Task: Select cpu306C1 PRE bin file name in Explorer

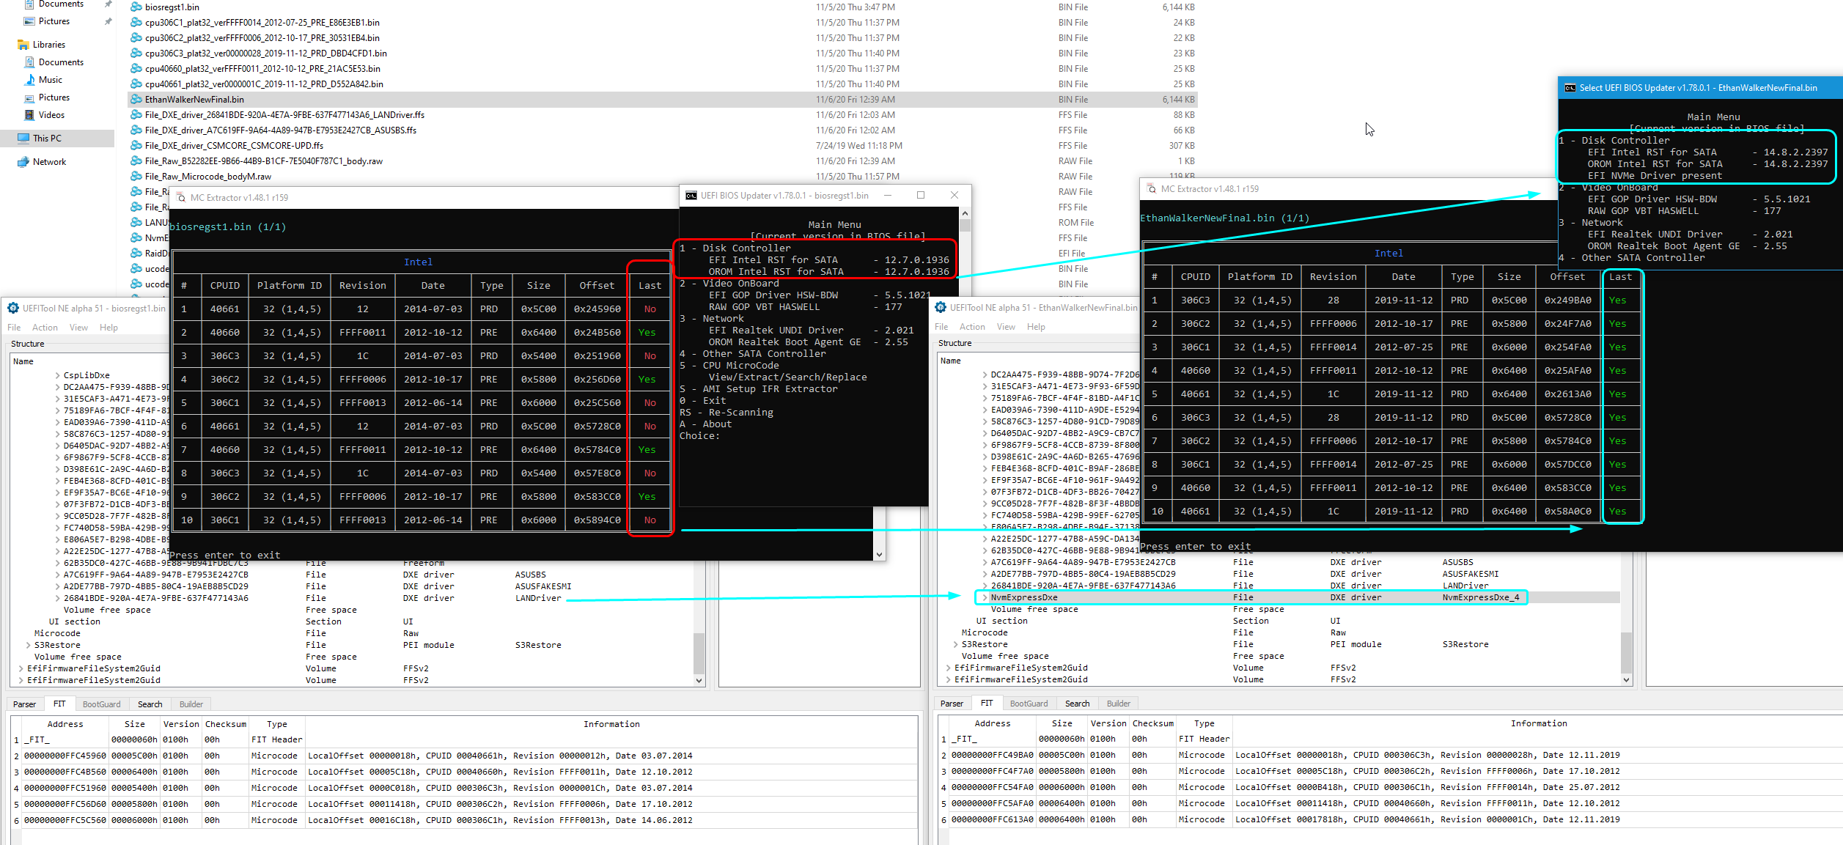Action: (262, 23)
